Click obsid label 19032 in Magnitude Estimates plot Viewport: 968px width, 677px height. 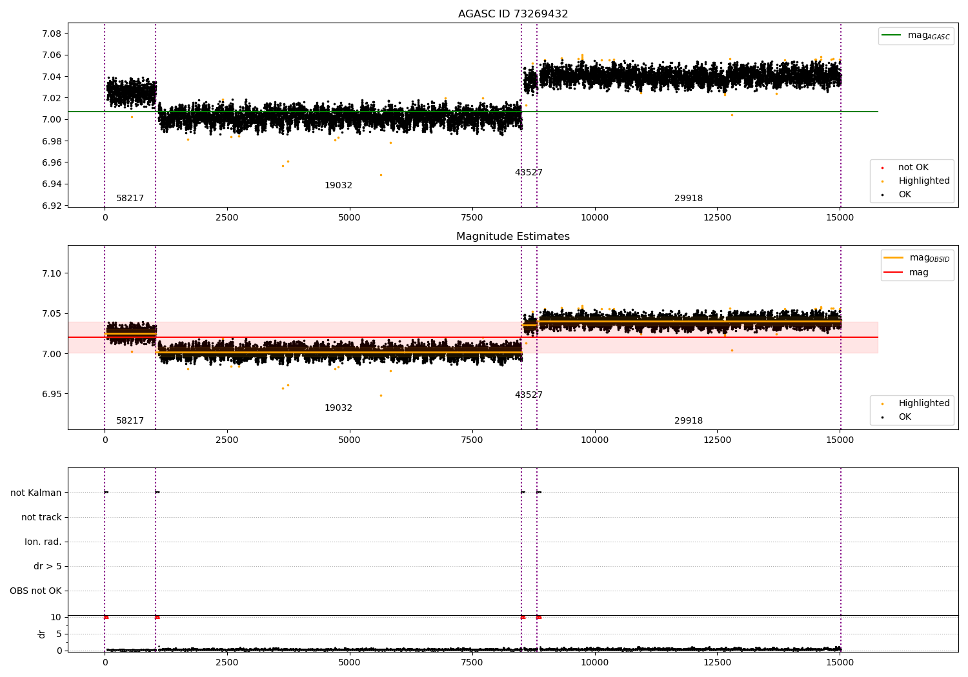point(338,408)
